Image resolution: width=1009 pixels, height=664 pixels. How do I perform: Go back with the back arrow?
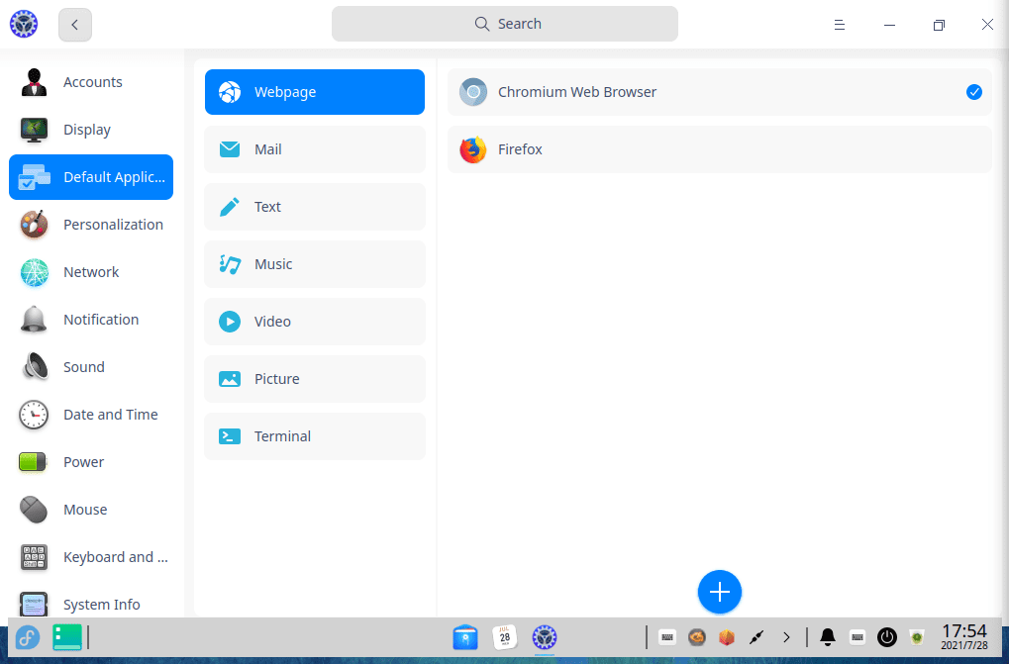tap(75, 25)
